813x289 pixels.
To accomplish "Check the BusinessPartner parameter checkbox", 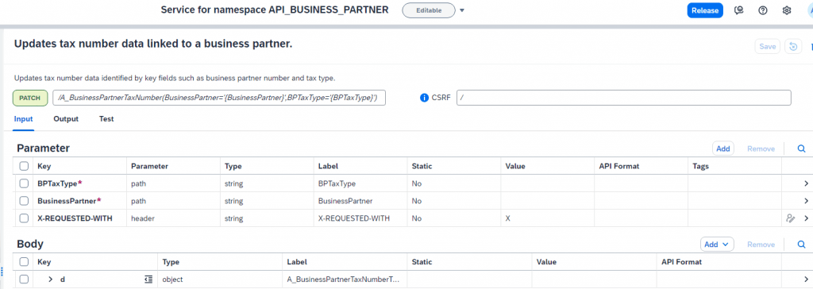I will 24,201.
